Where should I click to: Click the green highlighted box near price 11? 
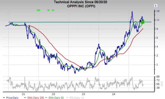pyautogui.click(x=142, y=22)
